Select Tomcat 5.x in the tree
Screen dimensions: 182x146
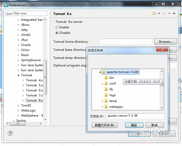coord(34,85)
